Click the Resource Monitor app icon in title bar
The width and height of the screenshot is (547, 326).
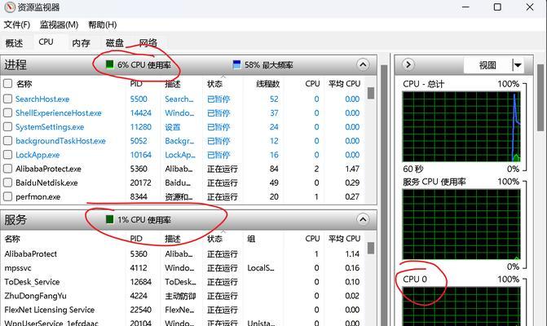(10, 7)
